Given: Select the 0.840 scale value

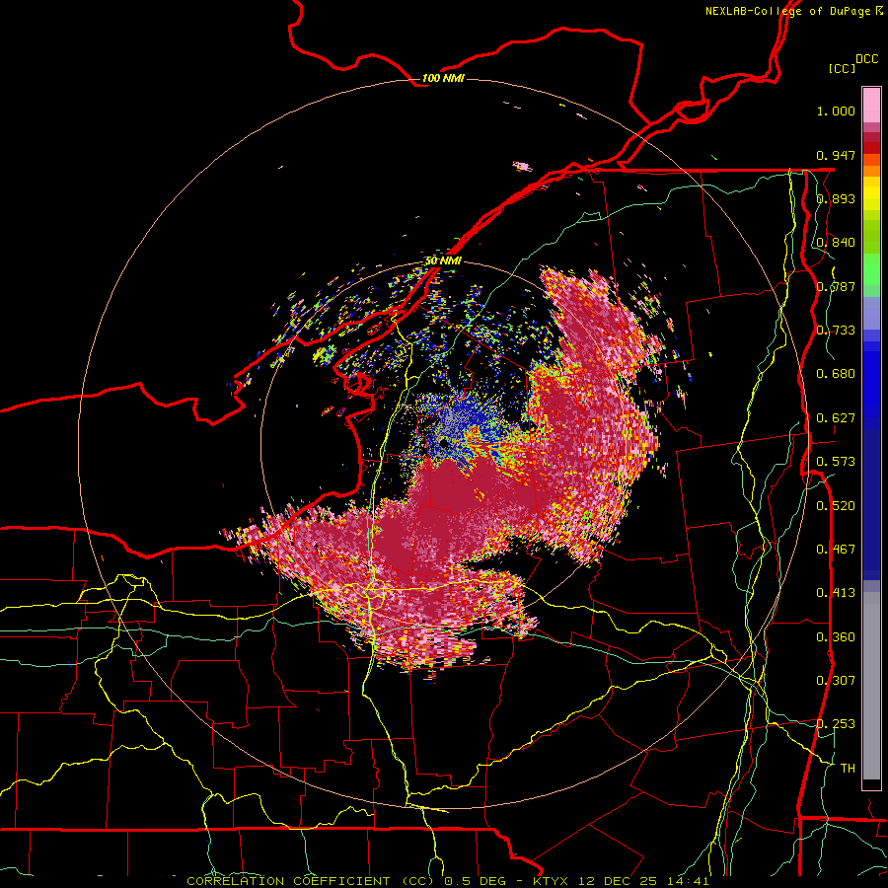Looking at the screenshot, I should pyautogui.click(x=836, y=243).
